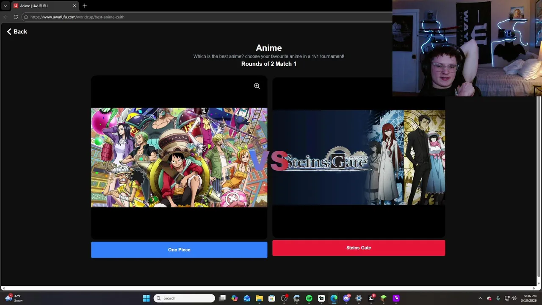Open the tab search dropdown arrow
The image size is (542, 305).
coord(6,6)
